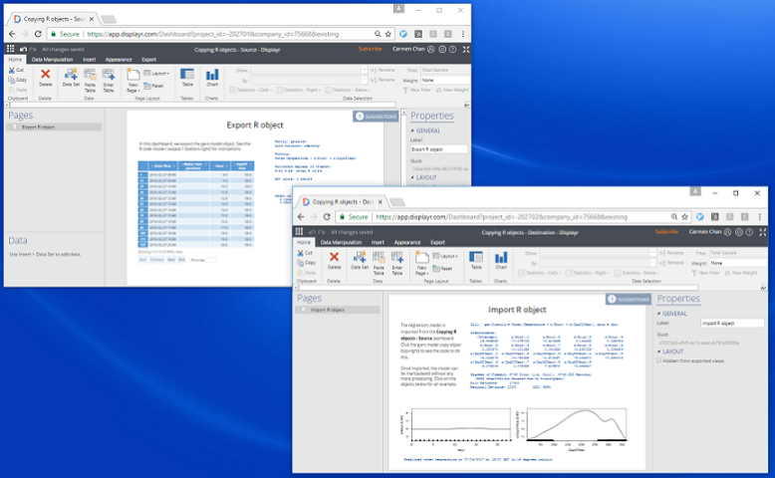Open Insert tab in Destination window

coord(378,242)
